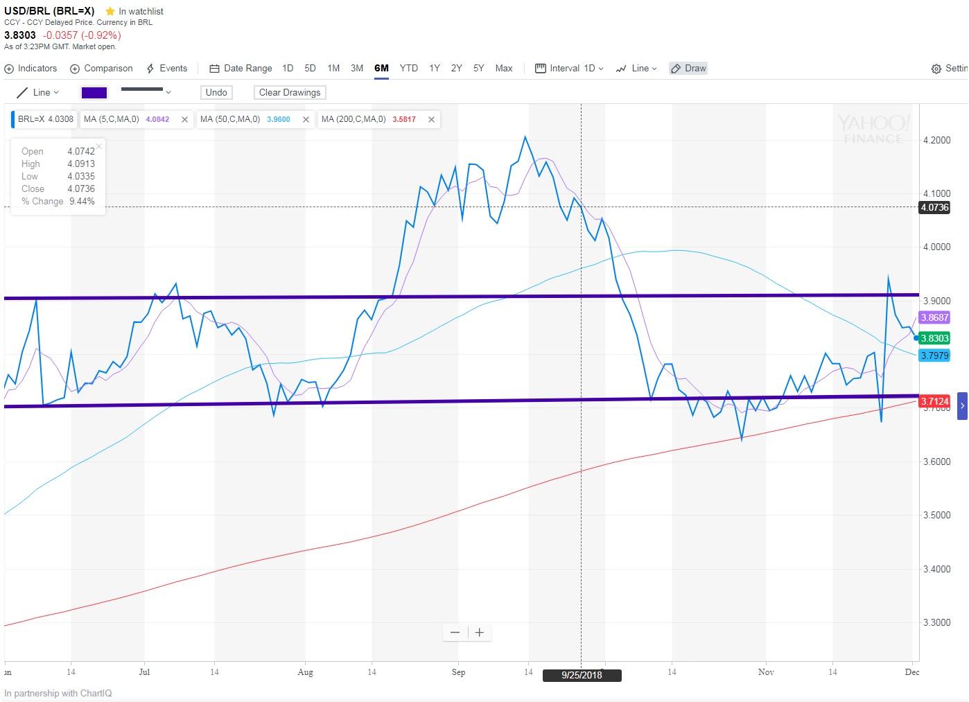Dismiss the OHLC price tooltip
The width and height of the screenshot is (969, 702).
(x=98, y=146)
